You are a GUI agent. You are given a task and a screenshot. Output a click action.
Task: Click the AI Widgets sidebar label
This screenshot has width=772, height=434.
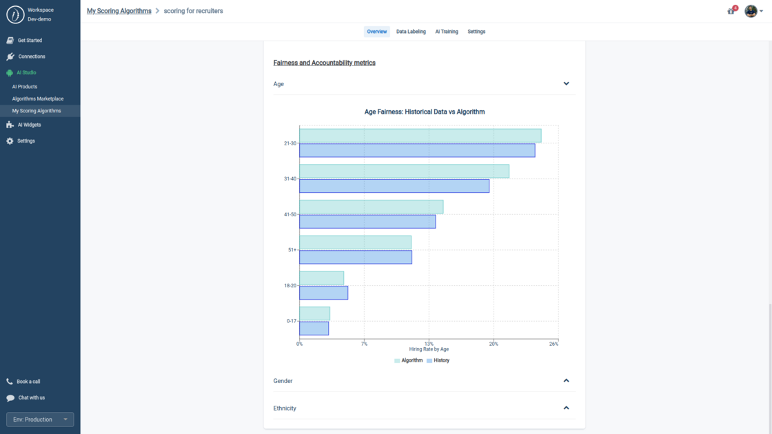tap(29, 125)
